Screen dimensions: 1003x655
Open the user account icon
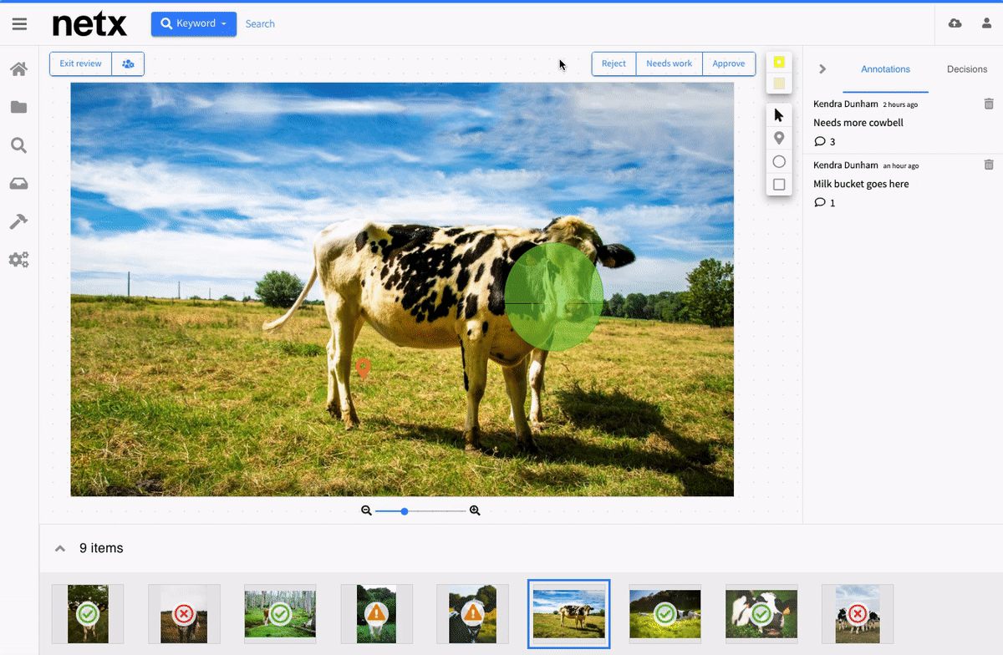coord(986,23)
